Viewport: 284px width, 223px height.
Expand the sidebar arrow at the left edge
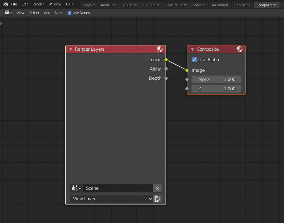(x=1, y=23)
